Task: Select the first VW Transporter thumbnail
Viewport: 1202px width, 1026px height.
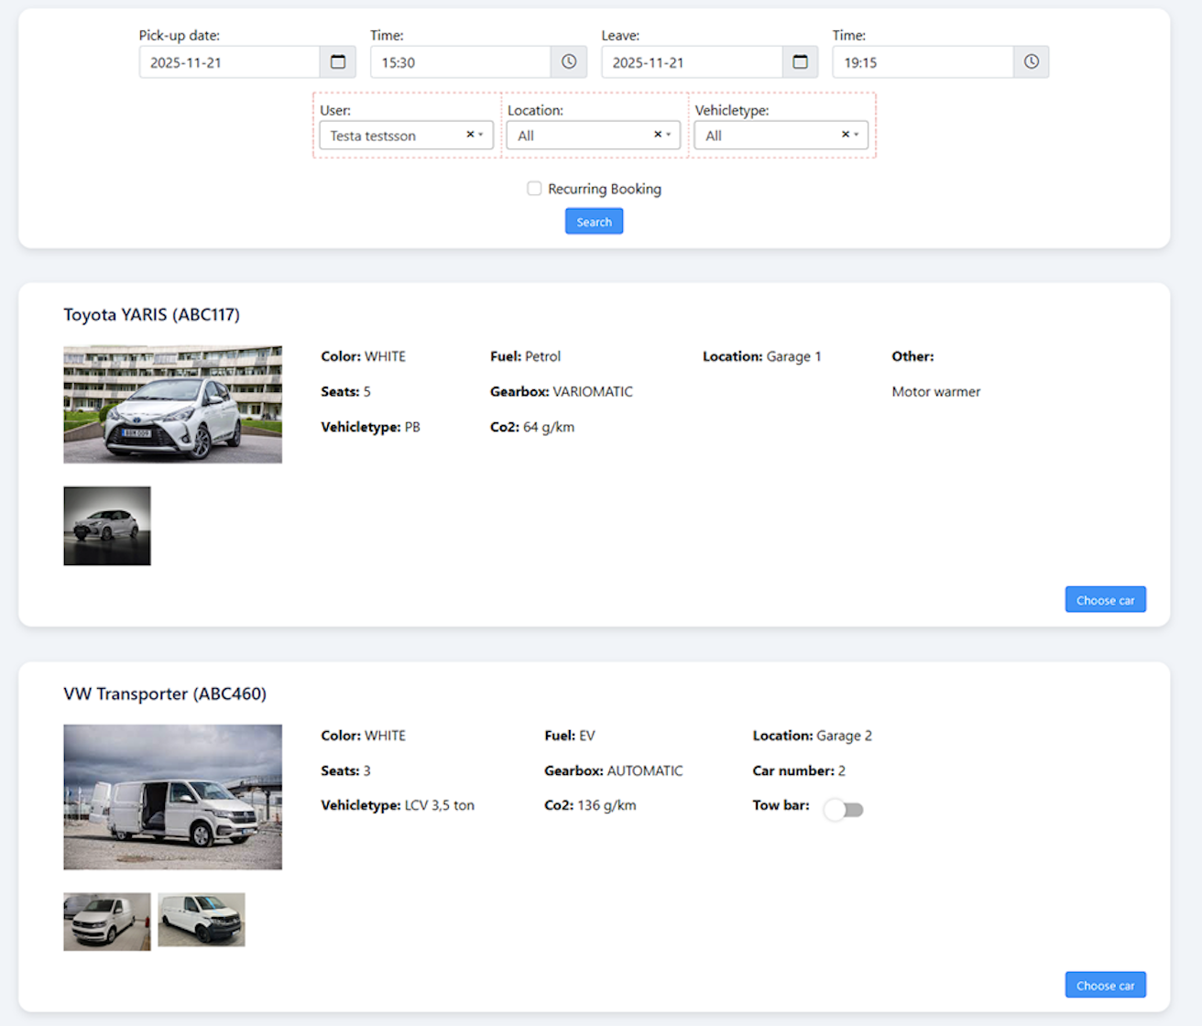Action: pyautogui.click(x=106, y=921)
